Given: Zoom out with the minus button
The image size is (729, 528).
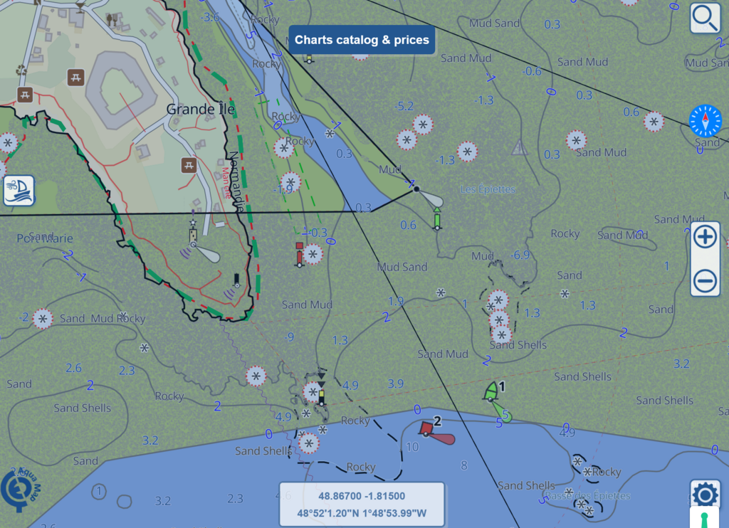Looking at the screenshot, I should [x=705, y=281].
